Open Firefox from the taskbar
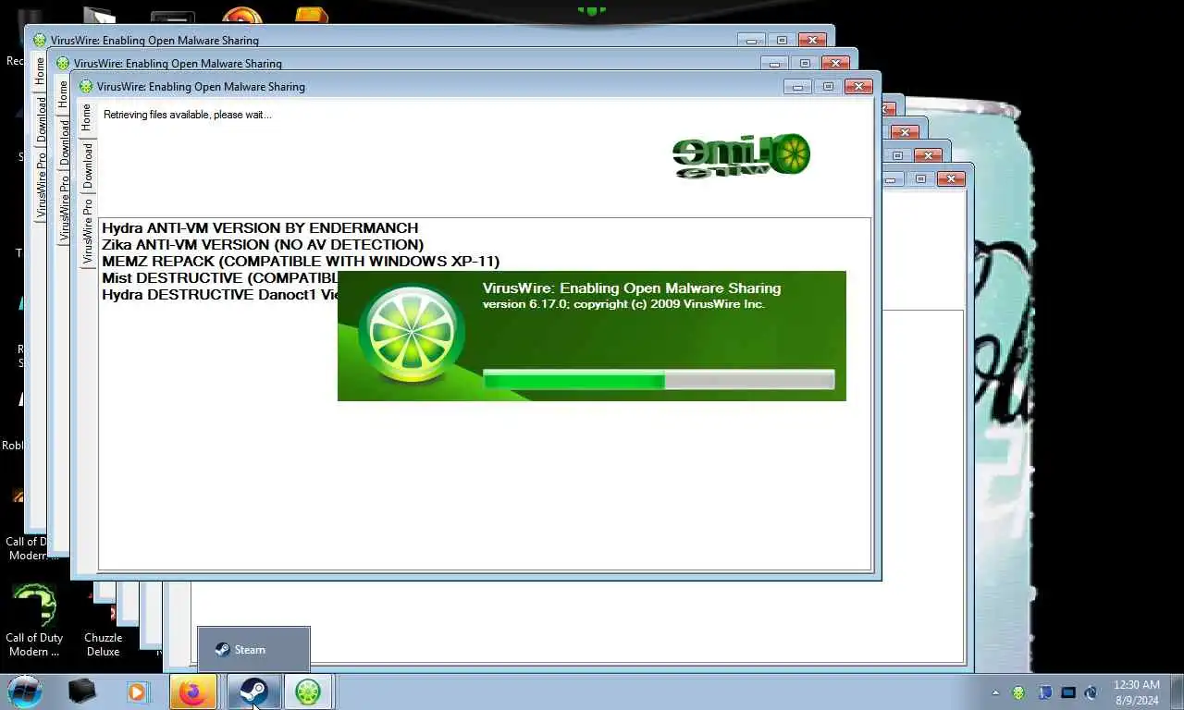 point(193,692)
